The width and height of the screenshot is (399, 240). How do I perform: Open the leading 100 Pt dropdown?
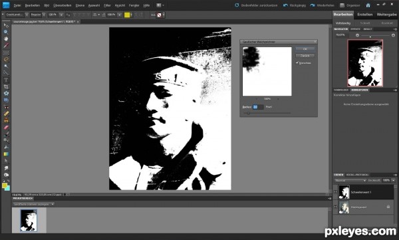click(x=119, y=15)
